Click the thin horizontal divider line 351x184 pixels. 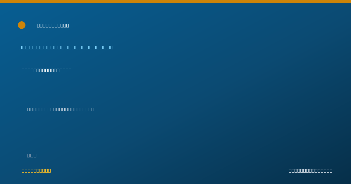tap(175, 139)
